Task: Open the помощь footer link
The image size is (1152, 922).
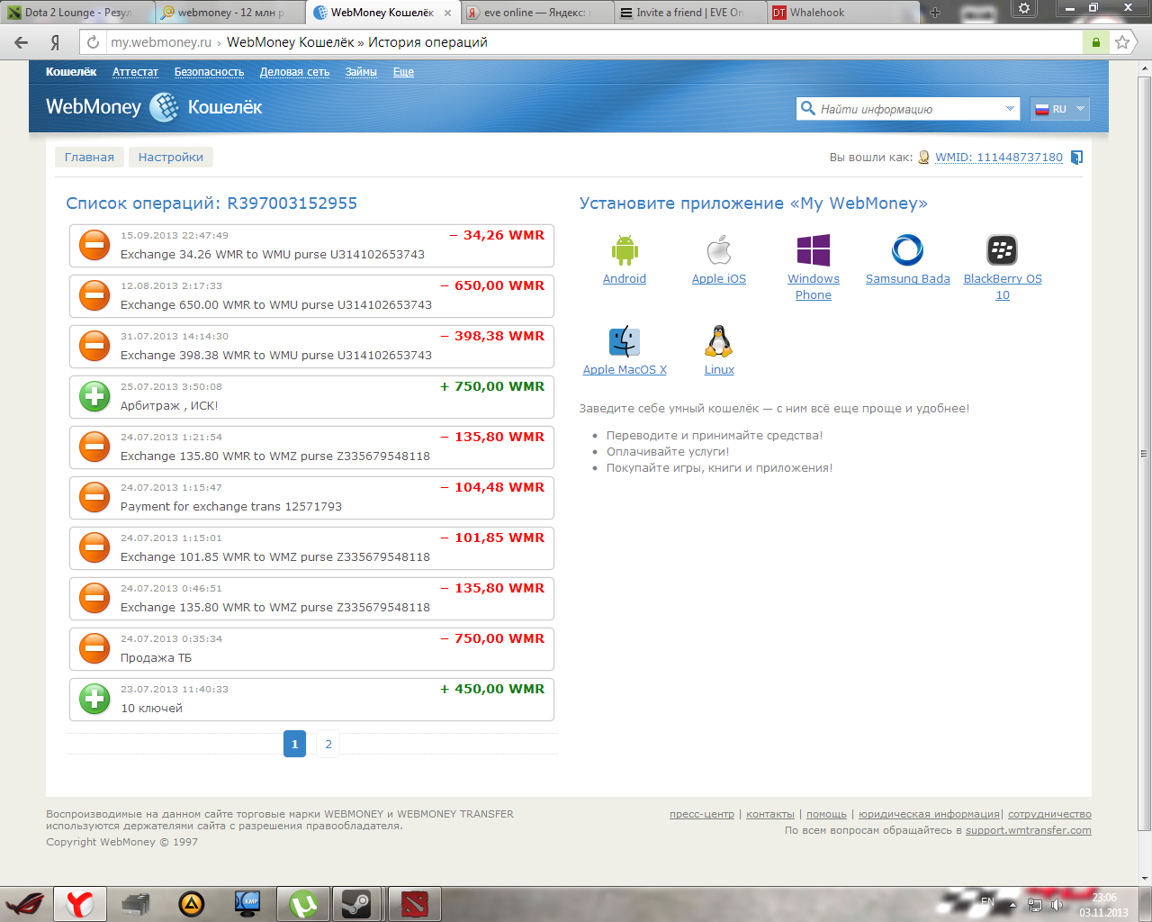Action: [x=826, y=814]
